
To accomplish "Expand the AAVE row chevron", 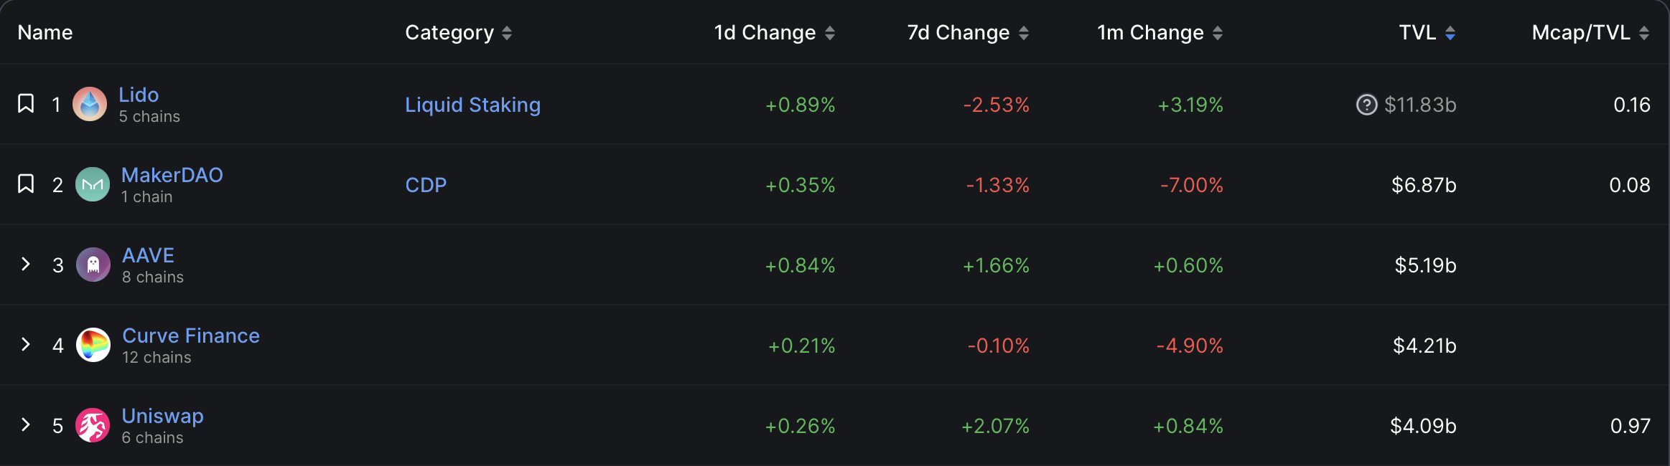I will (26, 265).
